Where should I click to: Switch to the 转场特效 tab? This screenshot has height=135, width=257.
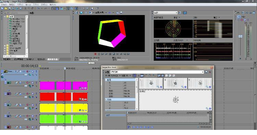(30, 59)
